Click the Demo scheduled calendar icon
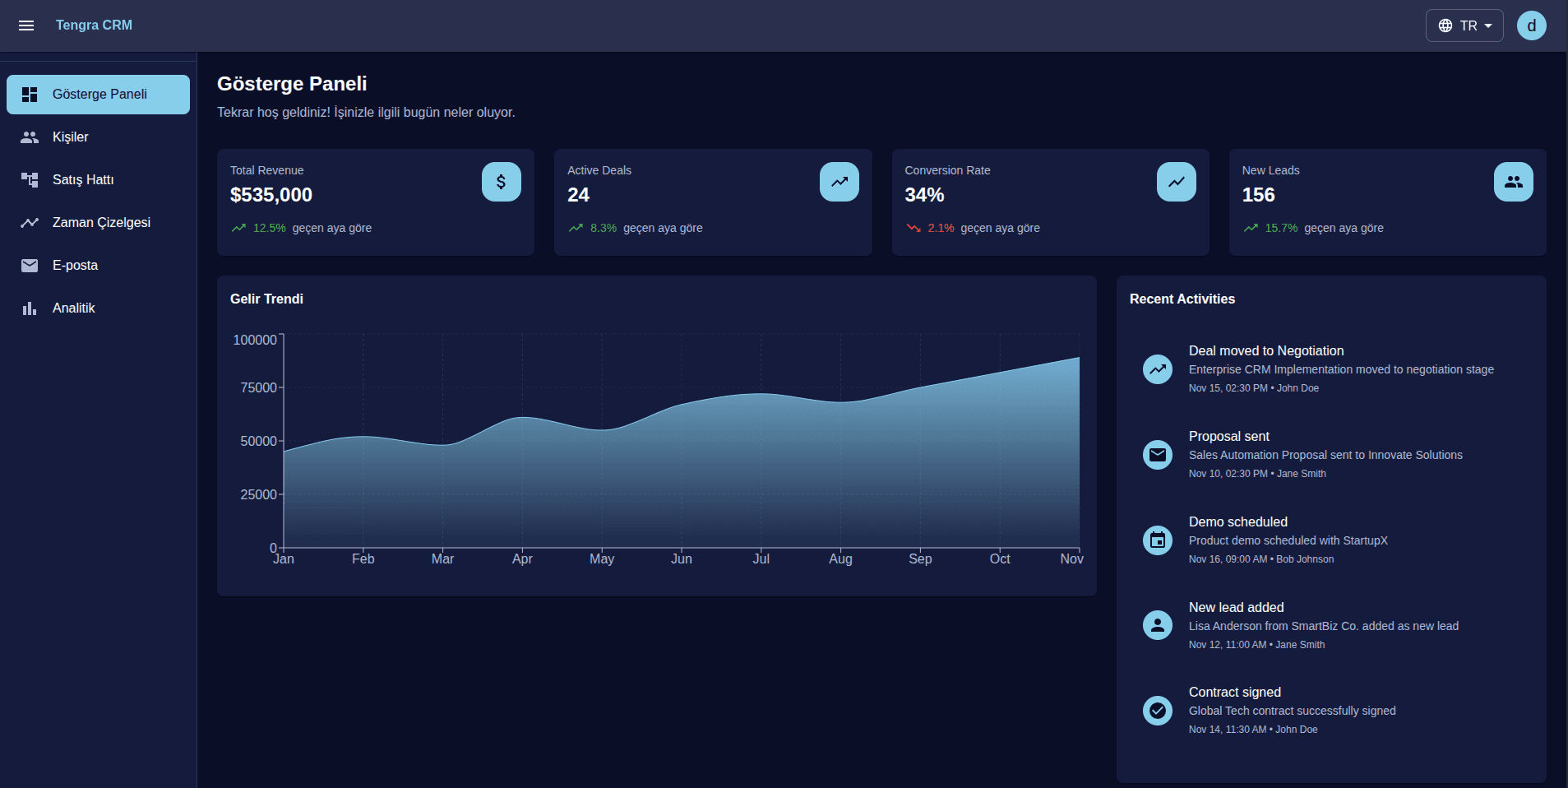Screen dimensions: 1568x788 tap(1157, 540)
